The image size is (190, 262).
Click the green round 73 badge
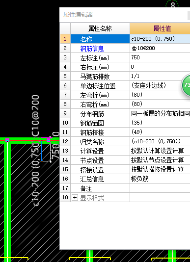point(186,85)
